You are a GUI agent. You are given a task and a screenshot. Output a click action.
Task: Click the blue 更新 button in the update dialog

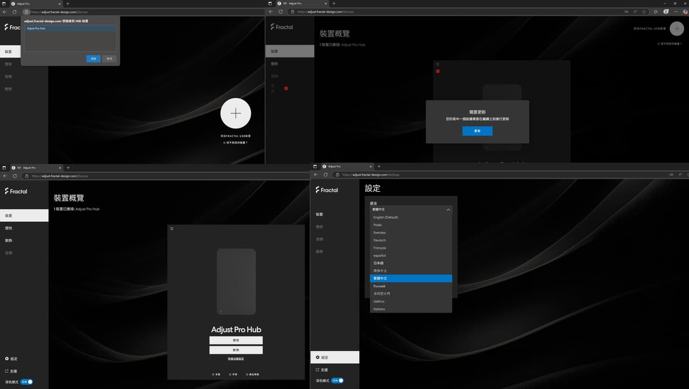(x=477, y=131)
